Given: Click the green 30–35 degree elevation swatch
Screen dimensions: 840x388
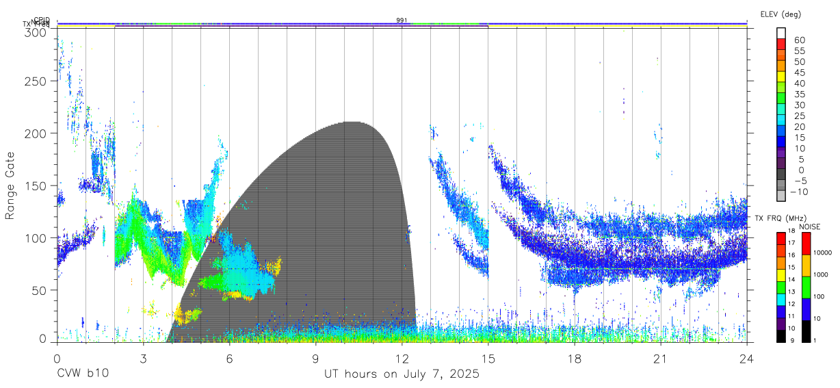Looking at the screenshot, I should (781, 99).
